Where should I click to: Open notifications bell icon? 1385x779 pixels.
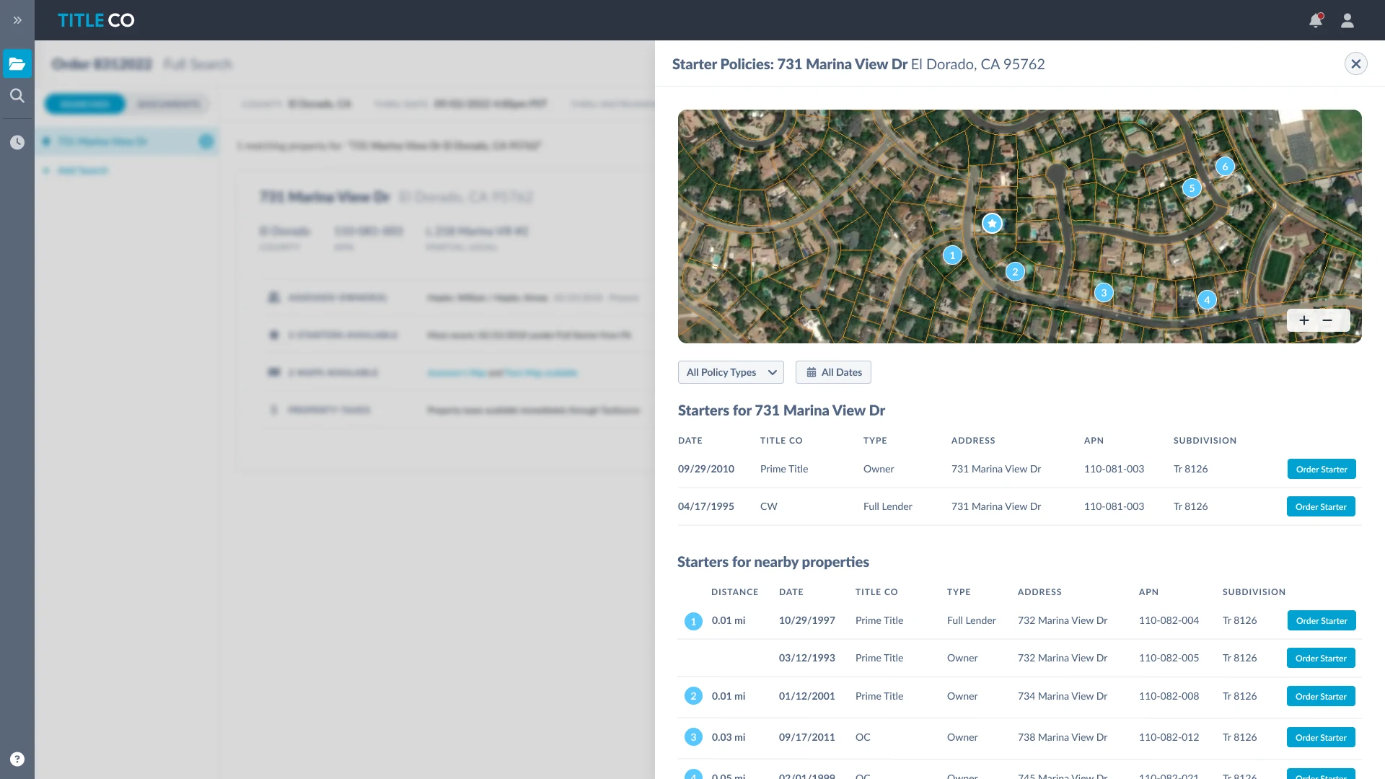pyautogui.click(x=1316, y=20)
